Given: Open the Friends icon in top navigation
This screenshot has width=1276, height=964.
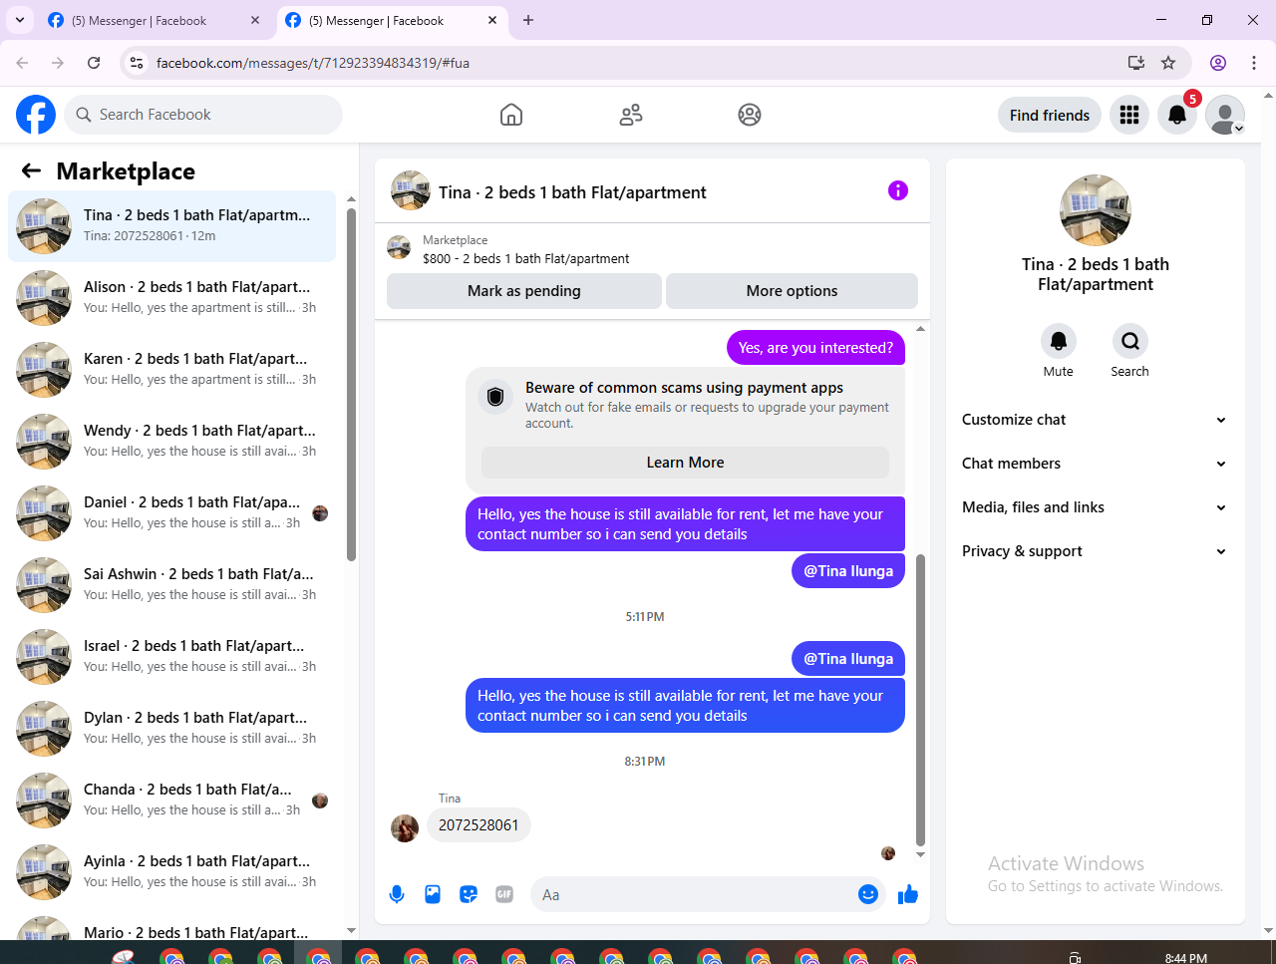Looking at the screenshot, I should pos(631,115).
